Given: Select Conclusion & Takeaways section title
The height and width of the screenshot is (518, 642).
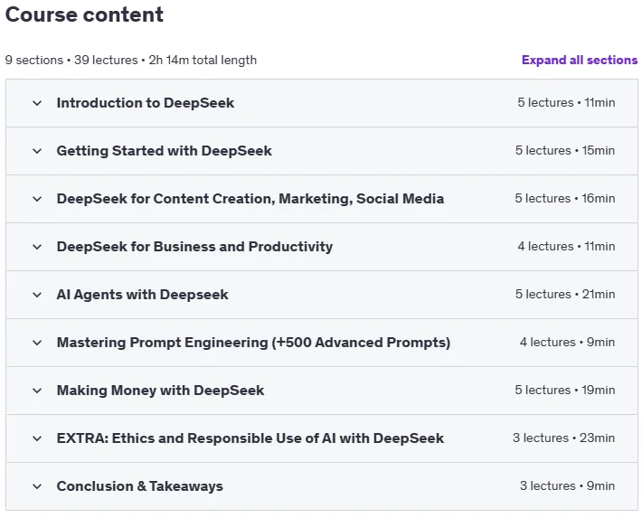Looking at the screenshot, I should (x=139, y=486).
